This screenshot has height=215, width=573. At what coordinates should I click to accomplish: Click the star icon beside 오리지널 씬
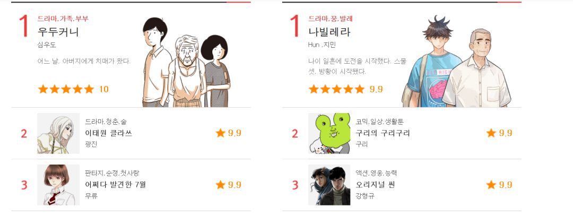tap(491, 185)
